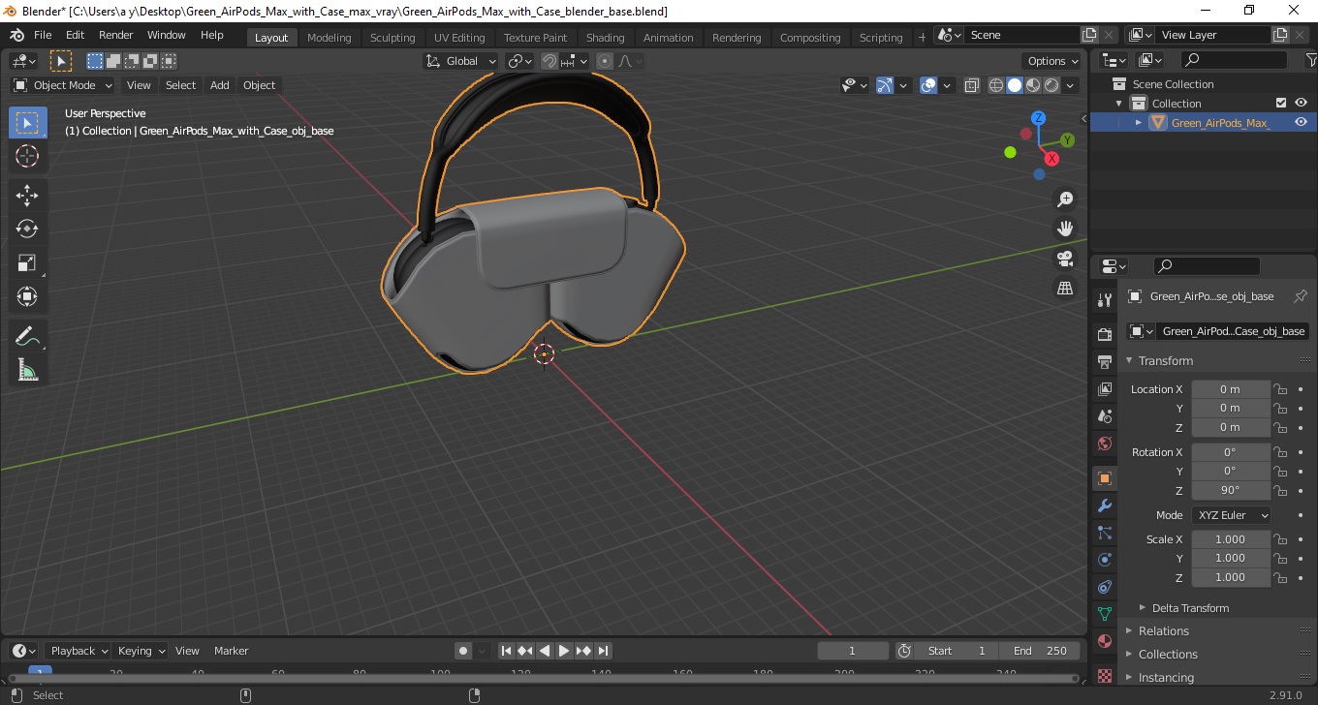1318x705 pixels.
Task: Click the zoom view magnifier icon
Action: point(1065,199)
